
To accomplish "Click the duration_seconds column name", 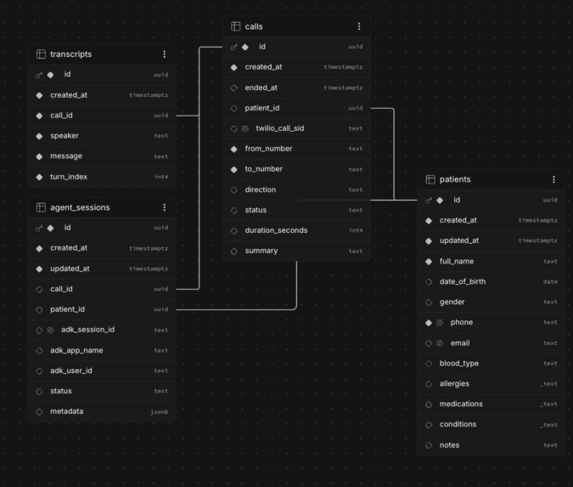I will tap(276, 230).
